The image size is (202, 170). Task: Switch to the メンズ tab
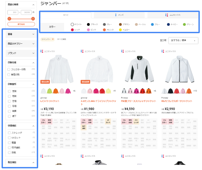(x=119, y=15)
